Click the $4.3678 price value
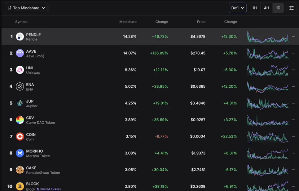 198,36
